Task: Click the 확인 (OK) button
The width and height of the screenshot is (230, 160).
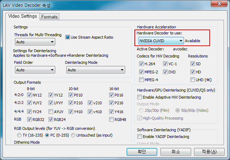Action: point(142,151)
